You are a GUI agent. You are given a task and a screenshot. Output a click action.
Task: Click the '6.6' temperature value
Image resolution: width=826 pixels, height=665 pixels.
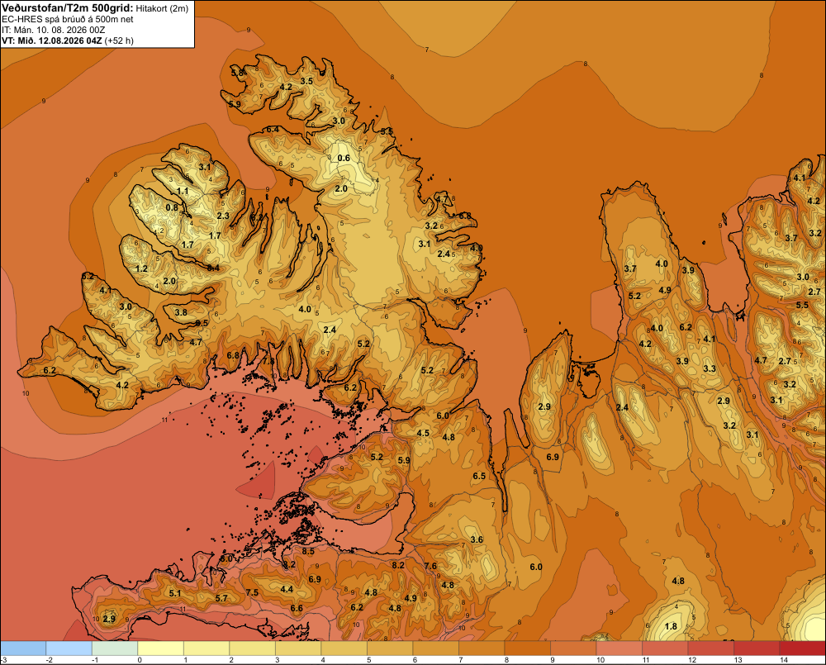click(297, 608)
